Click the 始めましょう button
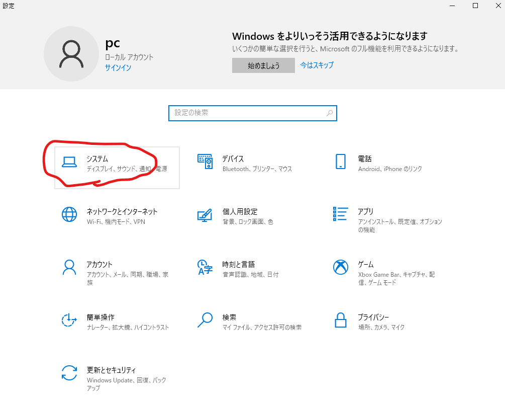 (x=263, y=65)
